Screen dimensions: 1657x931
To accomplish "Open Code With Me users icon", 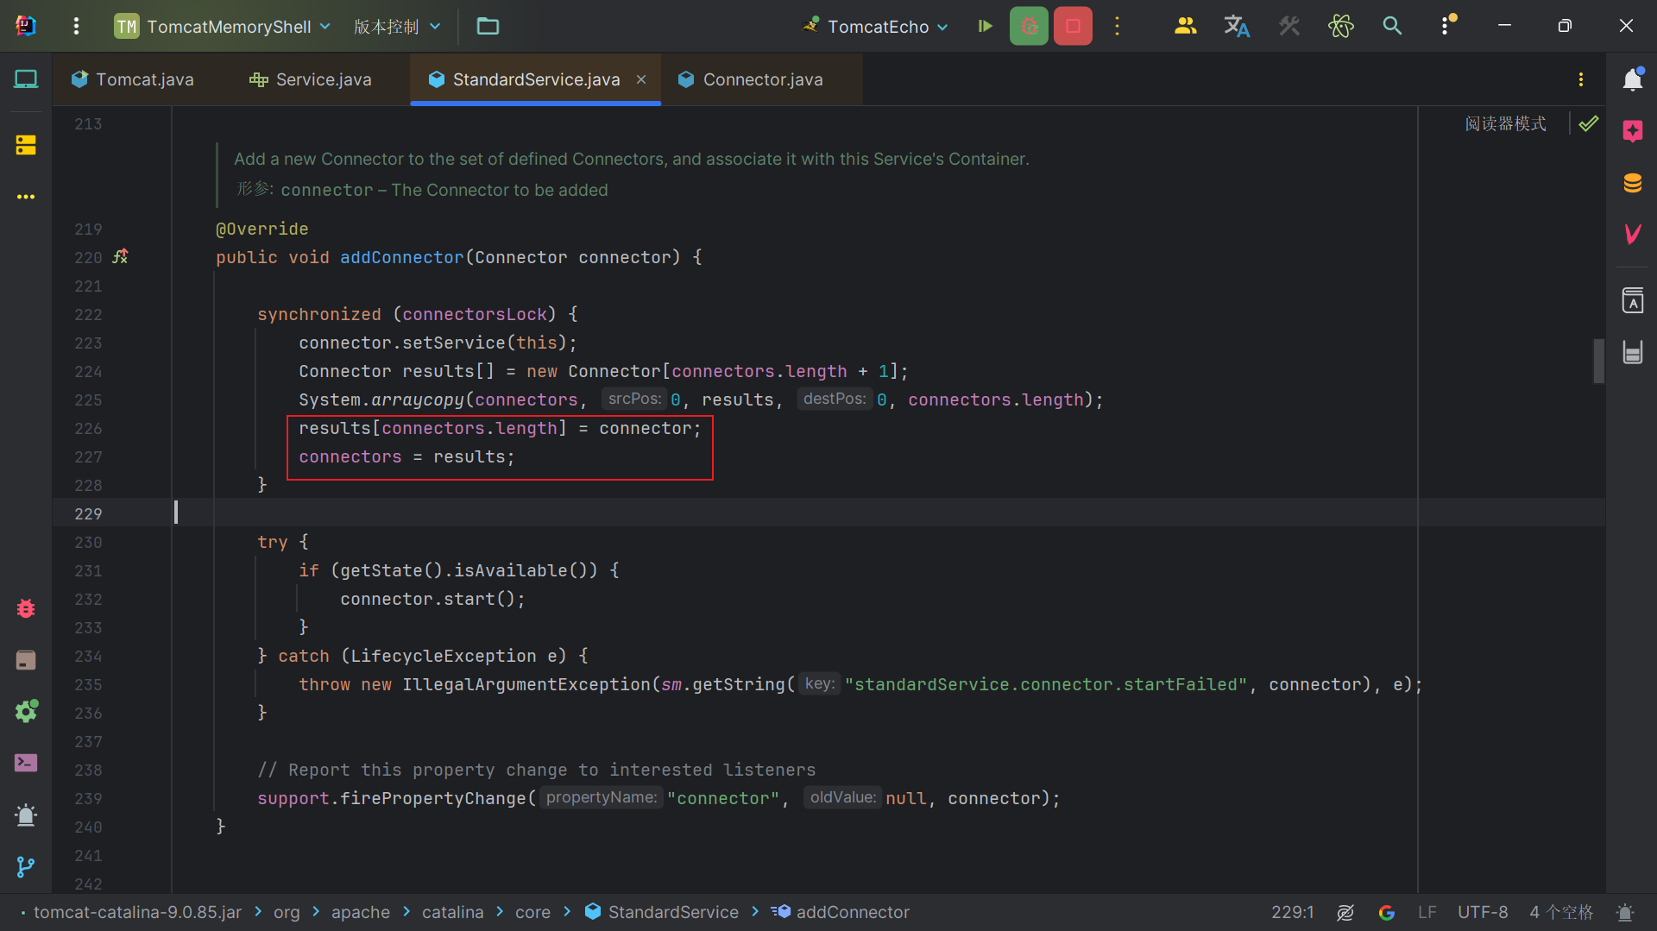I will 1185,26.
